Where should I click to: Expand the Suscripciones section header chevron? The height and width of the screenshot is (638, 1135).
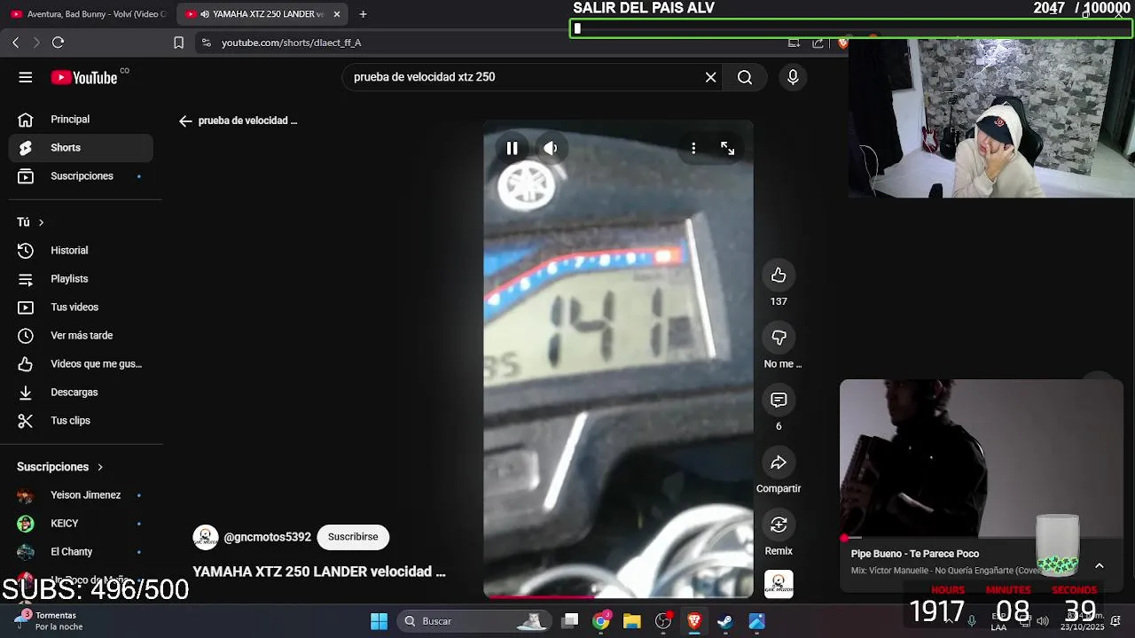point(100,467)
